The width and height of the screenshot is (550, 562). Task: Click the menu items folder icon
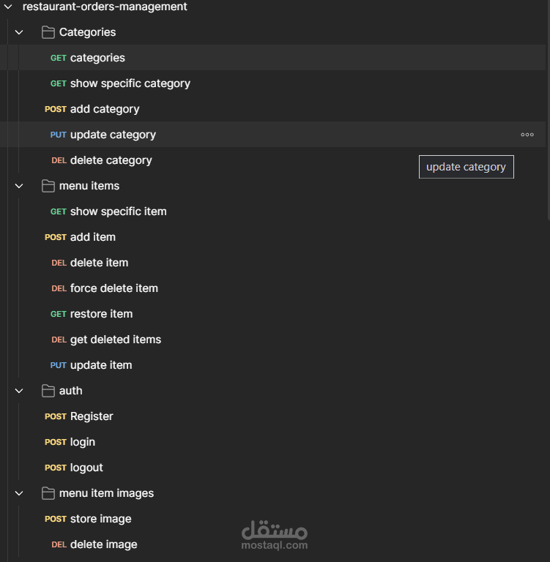coord(48,186)
